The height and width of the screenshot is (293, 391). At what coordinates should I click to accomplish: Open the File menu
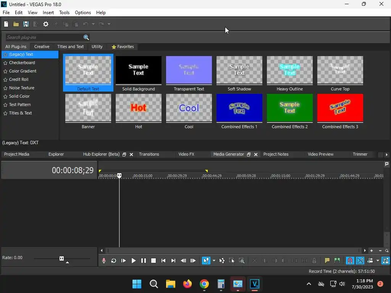coord(6,13)
